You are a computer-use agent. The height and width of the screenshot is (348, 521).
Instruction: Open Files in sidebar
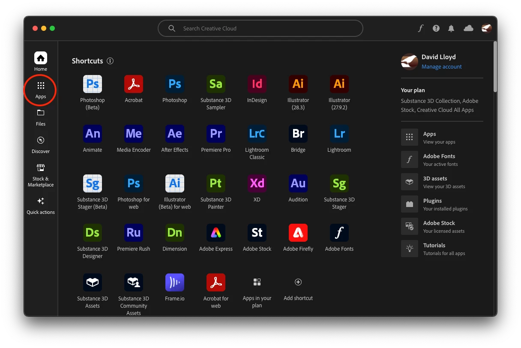coord(41,117)
